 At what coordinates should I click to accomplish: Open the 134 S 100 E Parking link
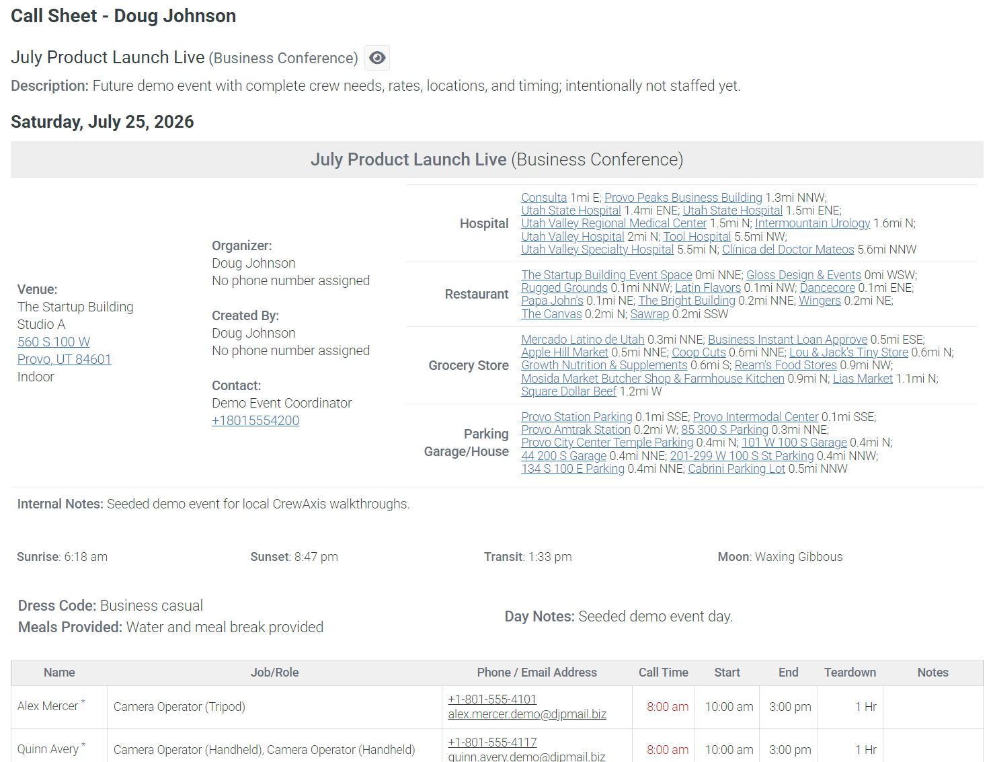(x=573, y=469)
